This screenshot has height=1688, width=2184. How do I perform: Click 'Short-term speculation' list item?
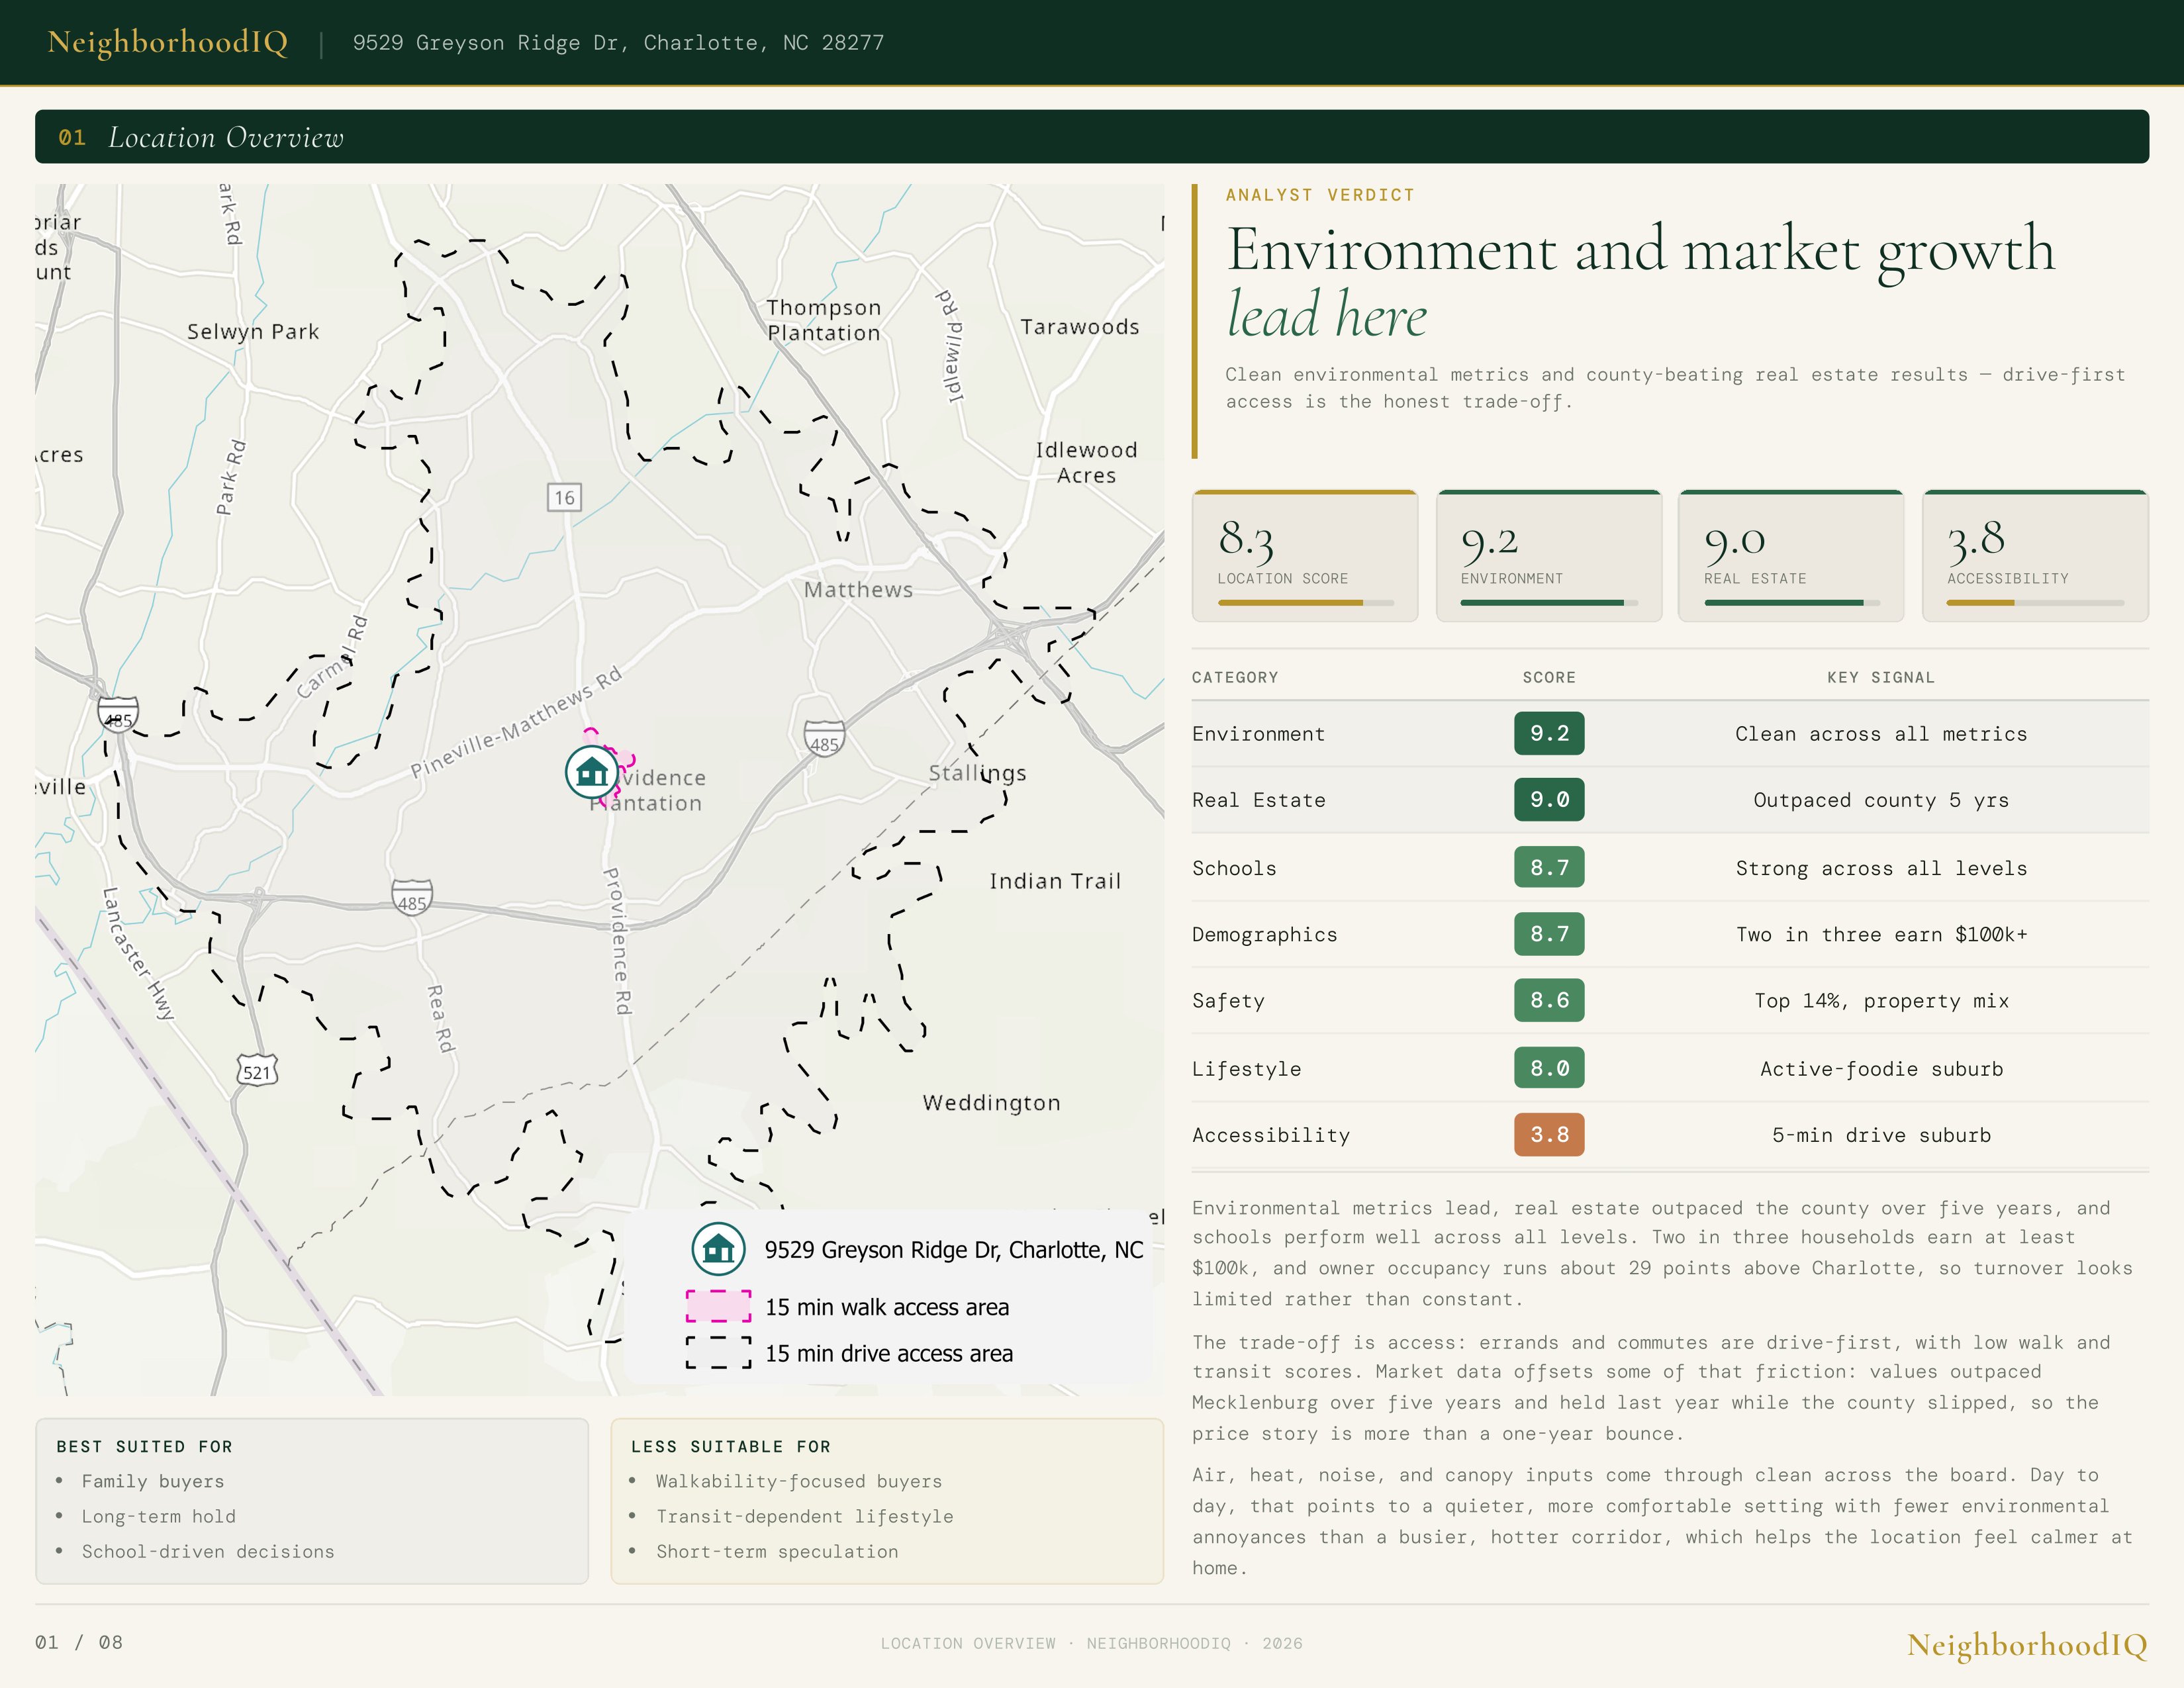point(777,1551)
